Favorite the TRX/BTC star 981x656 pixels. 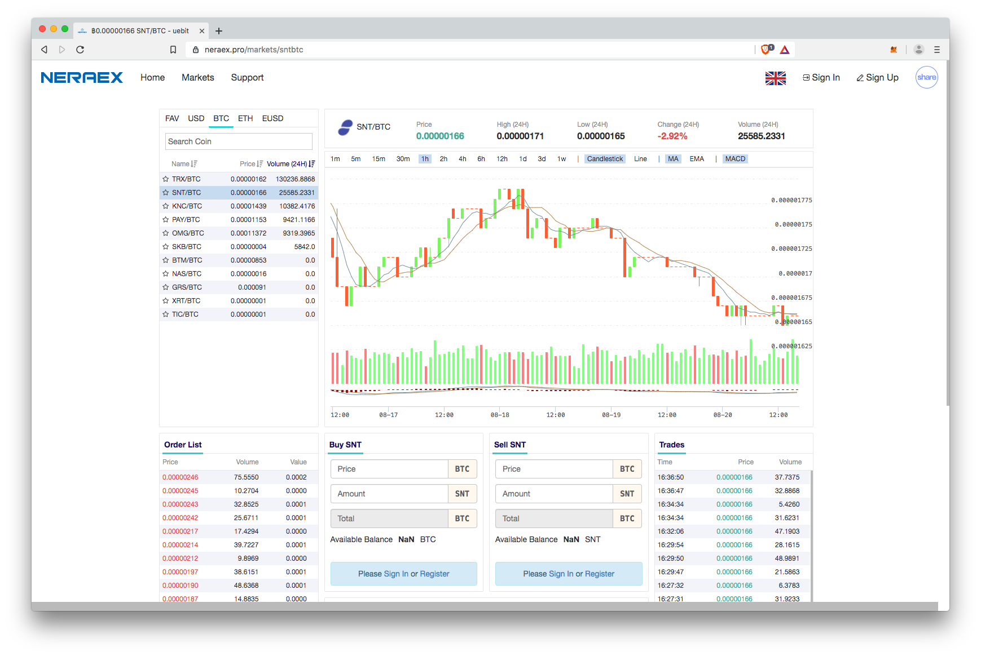click(x=166, y=179)
